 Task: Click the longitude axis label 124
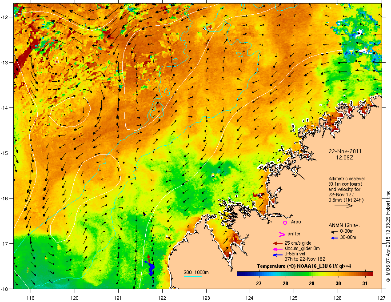point(250,298)
